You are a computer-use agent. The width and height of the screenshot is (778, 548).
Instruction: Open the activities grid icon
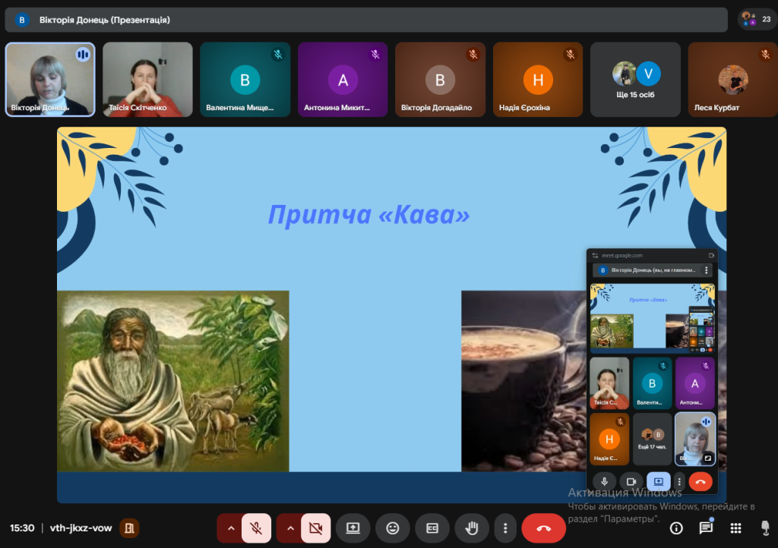click(x=735, y=528)
